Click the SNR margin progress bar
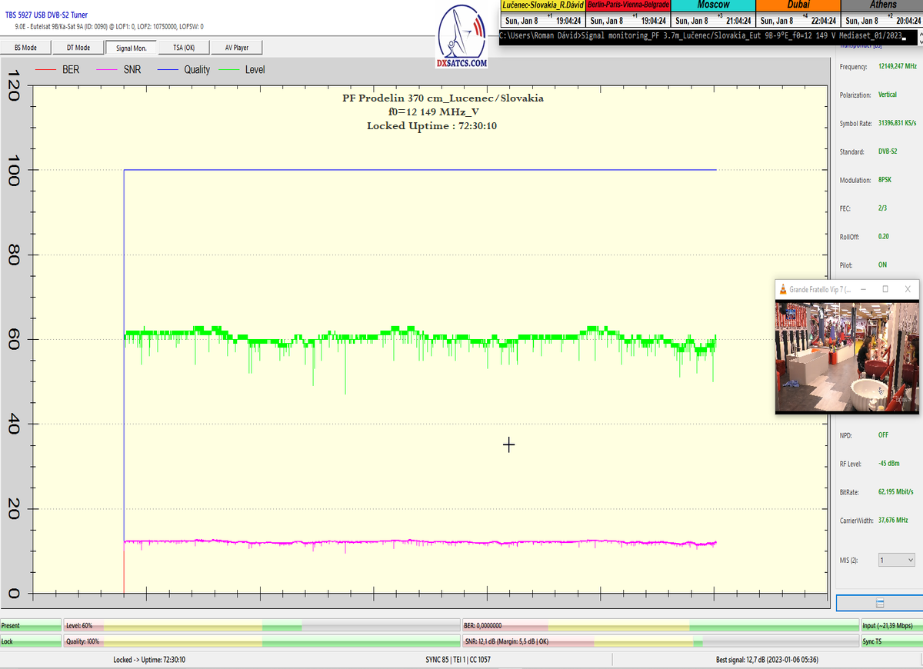923x669 pixels. (659, 641)
